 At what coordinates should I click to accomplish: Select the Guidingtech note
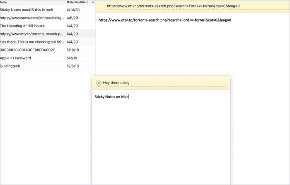tap(10, 66)
